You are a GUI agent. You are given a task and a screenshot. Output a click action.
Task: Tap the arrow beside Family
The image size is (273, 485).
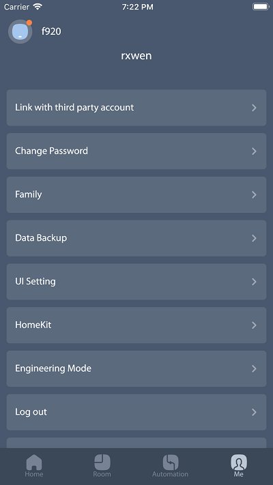pyautogui.click(x=254, y=194)
